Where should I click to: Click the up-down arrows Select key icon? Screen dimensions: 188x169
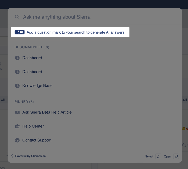point(158,156)
